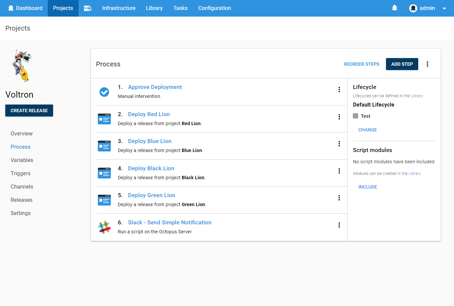Click the Deploy Black Lion step icon
The width and height of the screenshot is (454, 306).
104,173
